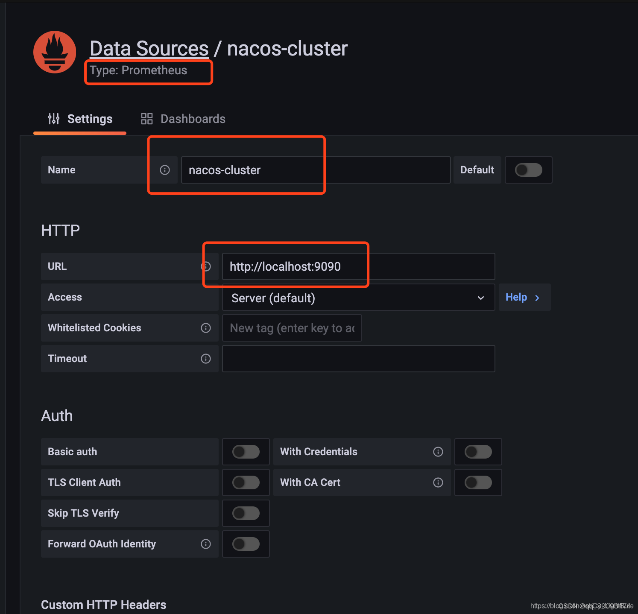Click the With CA Cert info icon
This screenshot has width=638, height=614.
click(x=438, y=482)
